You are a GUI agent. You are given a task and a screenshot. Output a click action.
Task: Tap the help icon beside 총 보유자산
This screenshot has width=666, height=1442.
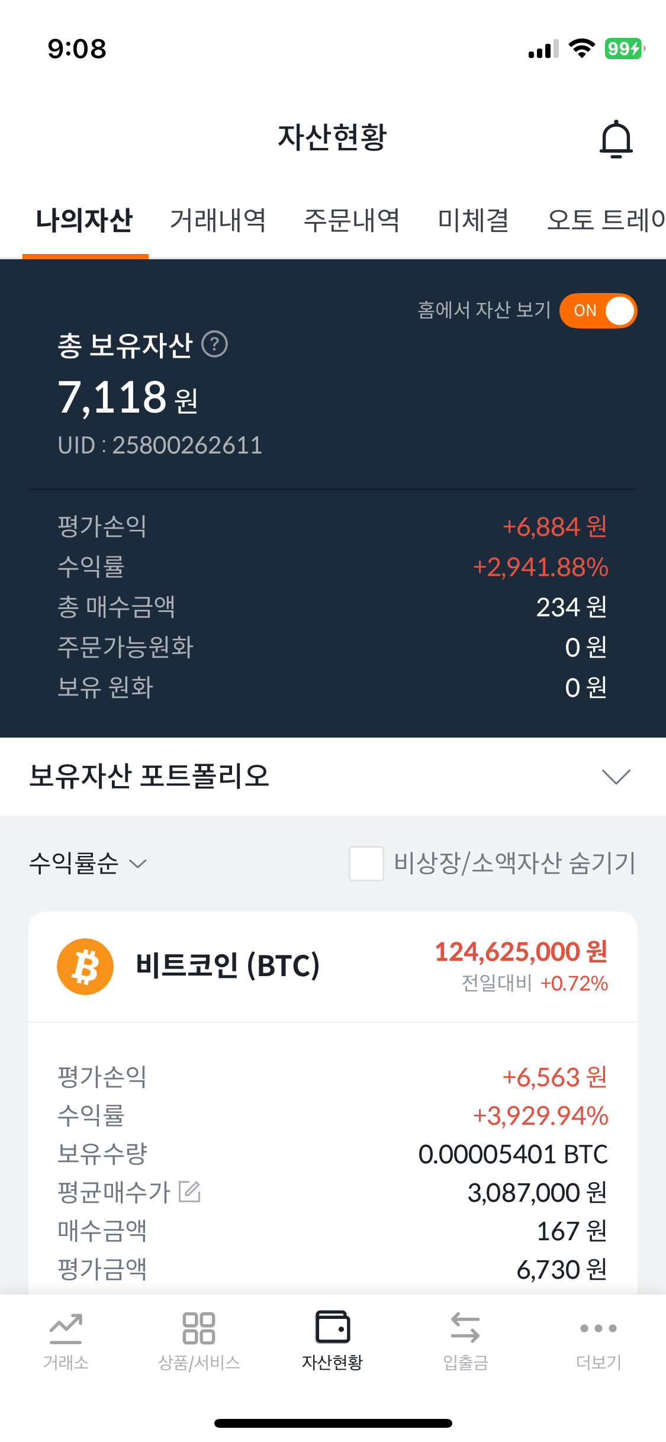click(x=215, y=345)
